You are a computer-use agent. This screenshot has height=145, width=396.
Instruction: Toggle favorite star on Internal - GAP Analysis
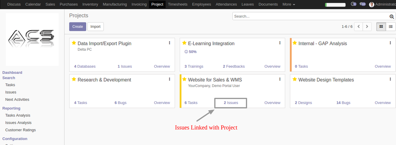pyautogui.click(x=295, y=43)
